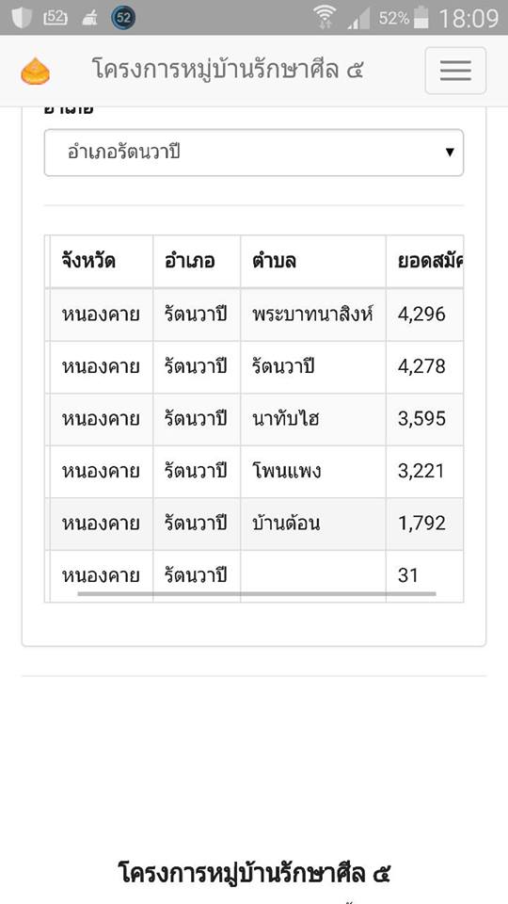Tap the circular 52 badge icon
This screenshot has width=508, height=904.
tap(123, 18)
